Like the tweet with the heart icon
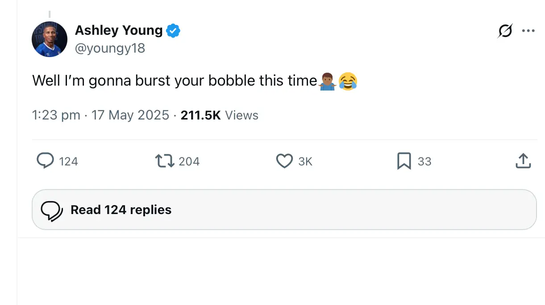The height and width of the screenshot is (305, 545). 284,161
